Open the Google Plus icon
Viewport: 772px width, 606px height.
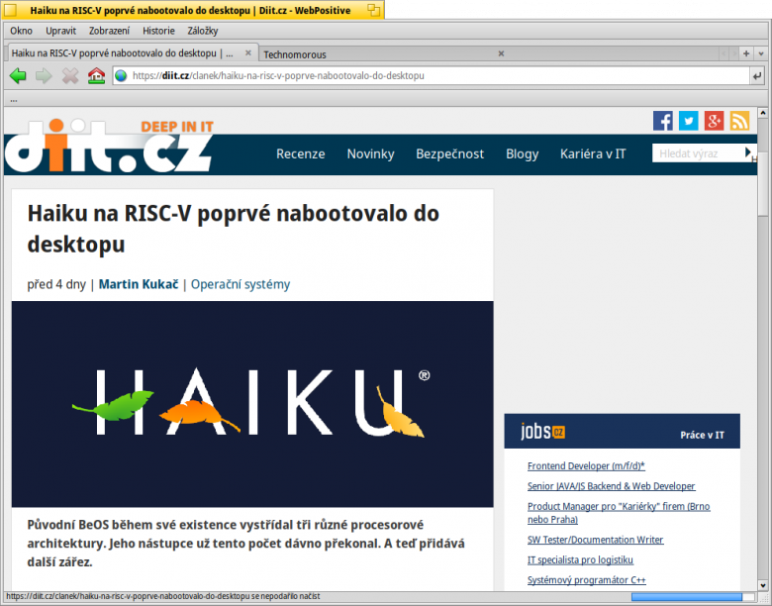pos(714,121)
